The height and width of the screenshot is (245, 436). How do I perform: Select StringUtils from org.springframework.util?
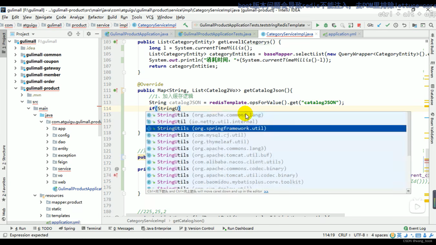(276, 129)
